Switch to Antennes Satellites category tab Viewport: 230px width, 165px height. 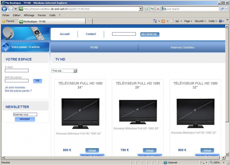pyautogui.click(x=182, y=47)
